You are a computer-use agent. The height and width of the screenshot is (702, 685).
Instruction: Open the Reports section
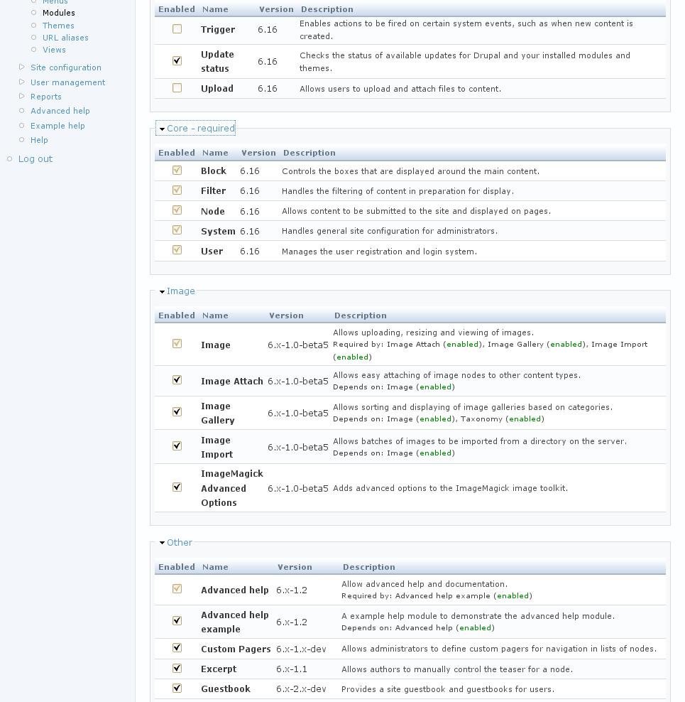tap(46, 96)
